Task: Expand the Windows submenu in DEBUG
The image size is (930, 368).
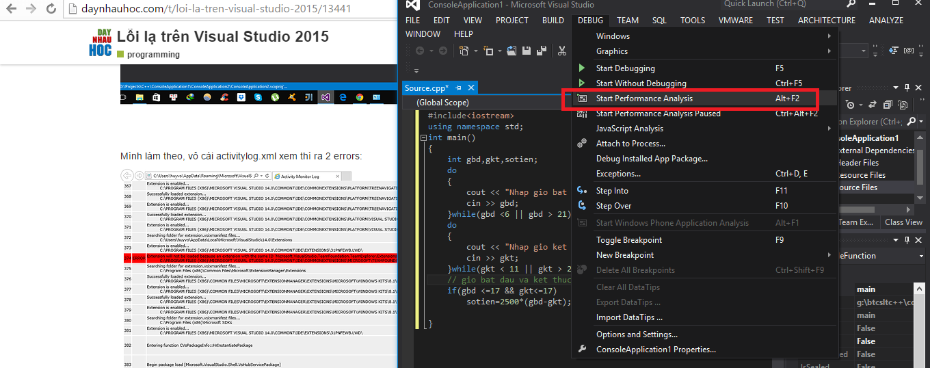Action: pos(704,36)
